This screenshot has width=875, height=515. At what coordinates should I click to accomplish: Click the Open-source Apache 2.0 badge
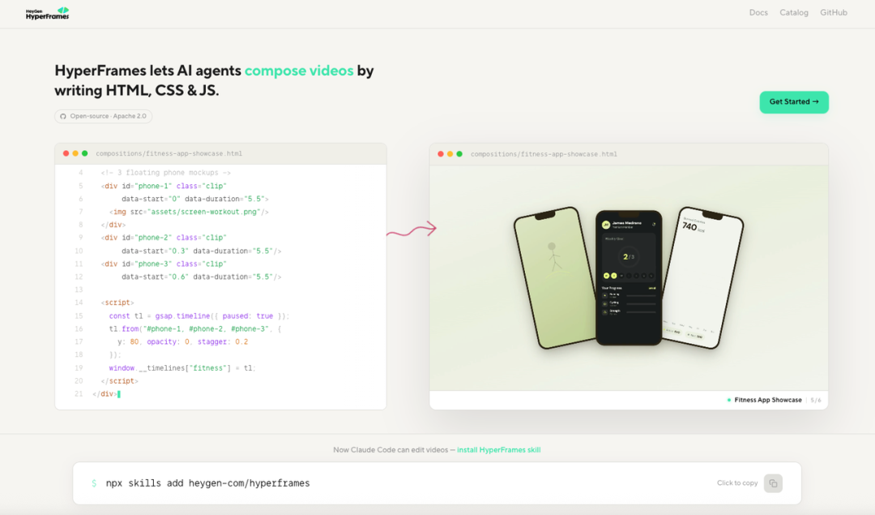point(103,116)
